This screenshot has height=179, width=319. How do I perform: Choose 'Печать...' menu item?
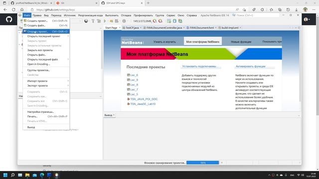(46, 116)
